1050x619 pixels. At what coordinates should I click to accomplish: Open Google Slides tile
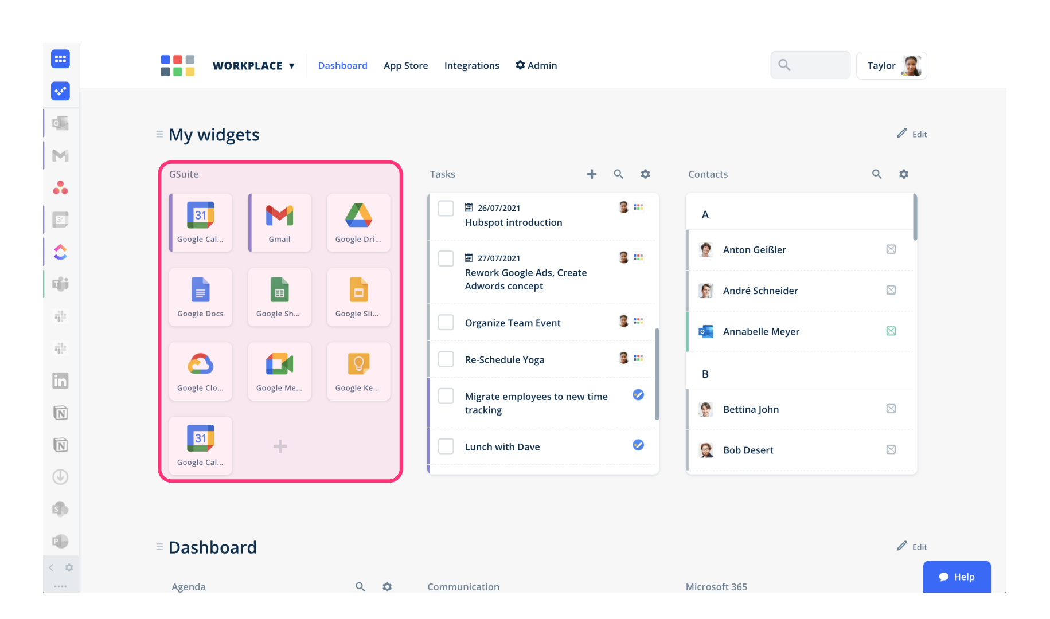(x=358, y=297)
